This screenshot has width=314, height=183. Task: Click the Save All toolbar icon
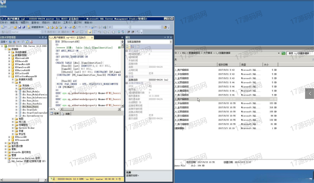(24, 27)
